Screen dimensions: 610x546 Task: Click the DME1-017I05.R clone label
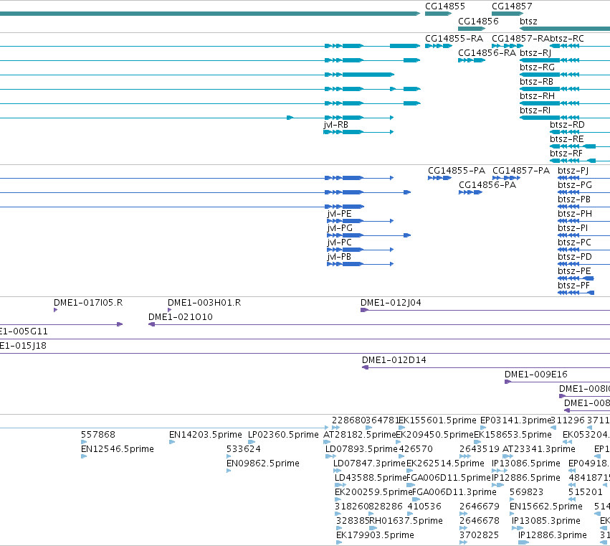[88, 303]
